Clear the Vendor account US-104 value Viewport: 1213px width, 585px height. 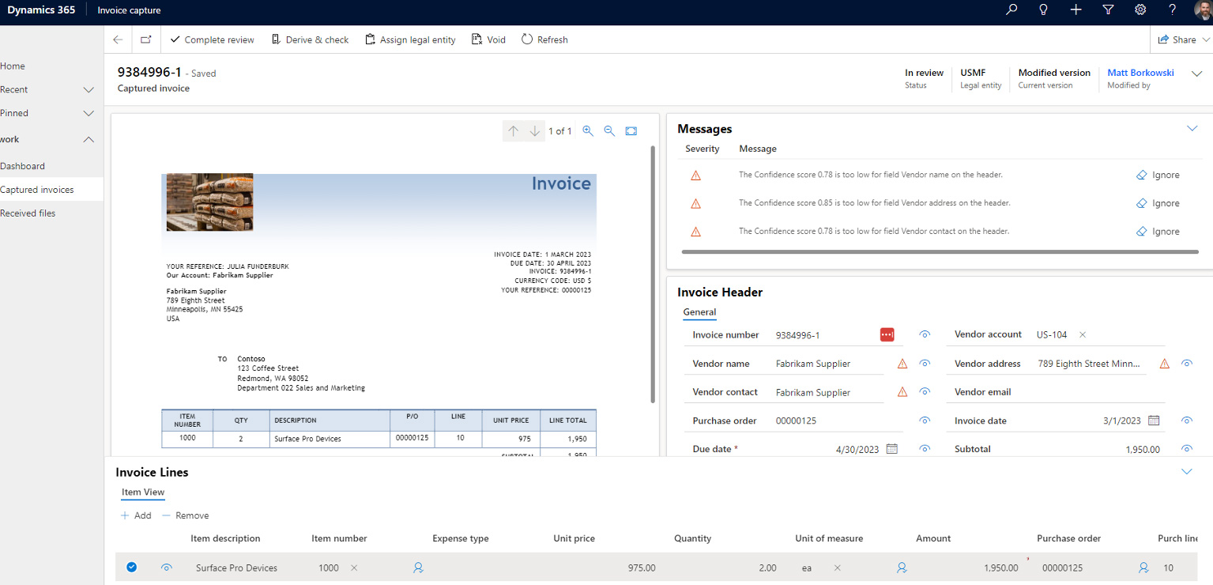pos(1083,335)
